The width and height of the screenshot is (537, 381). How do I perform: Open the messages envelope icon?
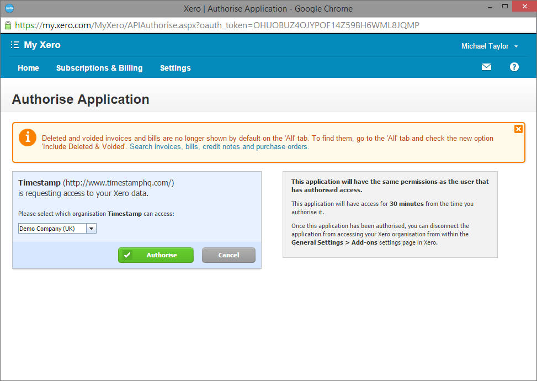click(x=486, y=67)
